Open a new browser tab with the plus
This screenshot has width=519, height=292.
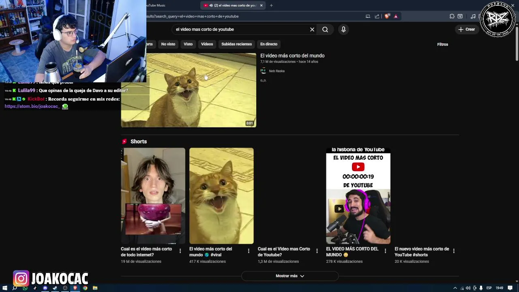(x=271, y=5)
